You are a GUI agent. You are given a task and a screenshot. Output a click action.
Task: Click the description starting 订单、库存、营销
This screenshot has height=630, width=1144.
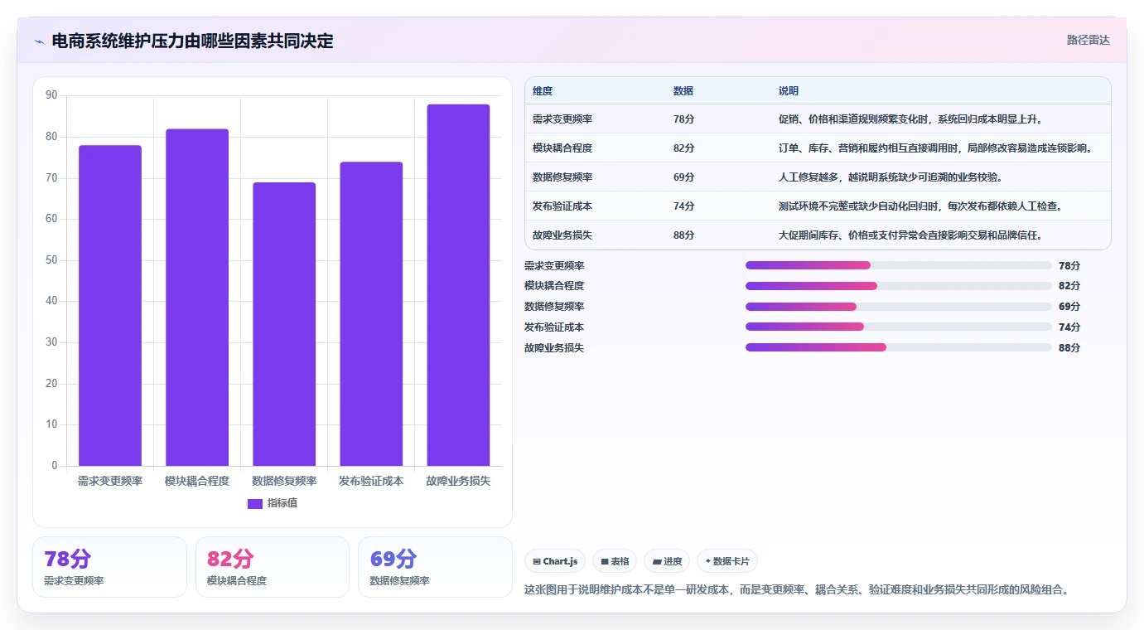click(936, 148)
